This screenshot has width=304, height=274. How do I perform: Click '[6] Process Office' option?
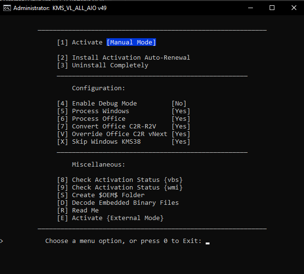click(91, 119)
